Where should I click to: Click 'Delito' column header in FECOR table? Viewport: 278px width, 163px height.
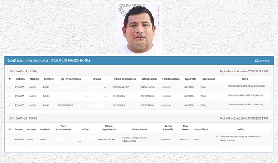(241, 130)
